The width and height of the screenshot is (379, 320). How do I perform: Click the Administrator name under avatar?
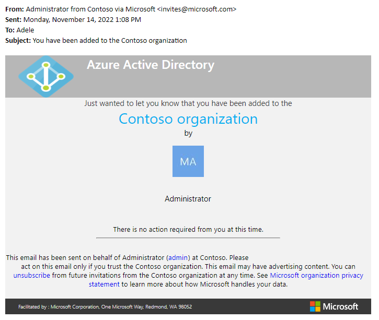coord(188,199)
